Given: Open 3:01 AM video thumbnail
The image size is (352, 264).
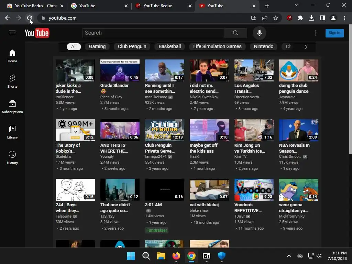Looking at the screenshot, I should click(x=165, y=190).
